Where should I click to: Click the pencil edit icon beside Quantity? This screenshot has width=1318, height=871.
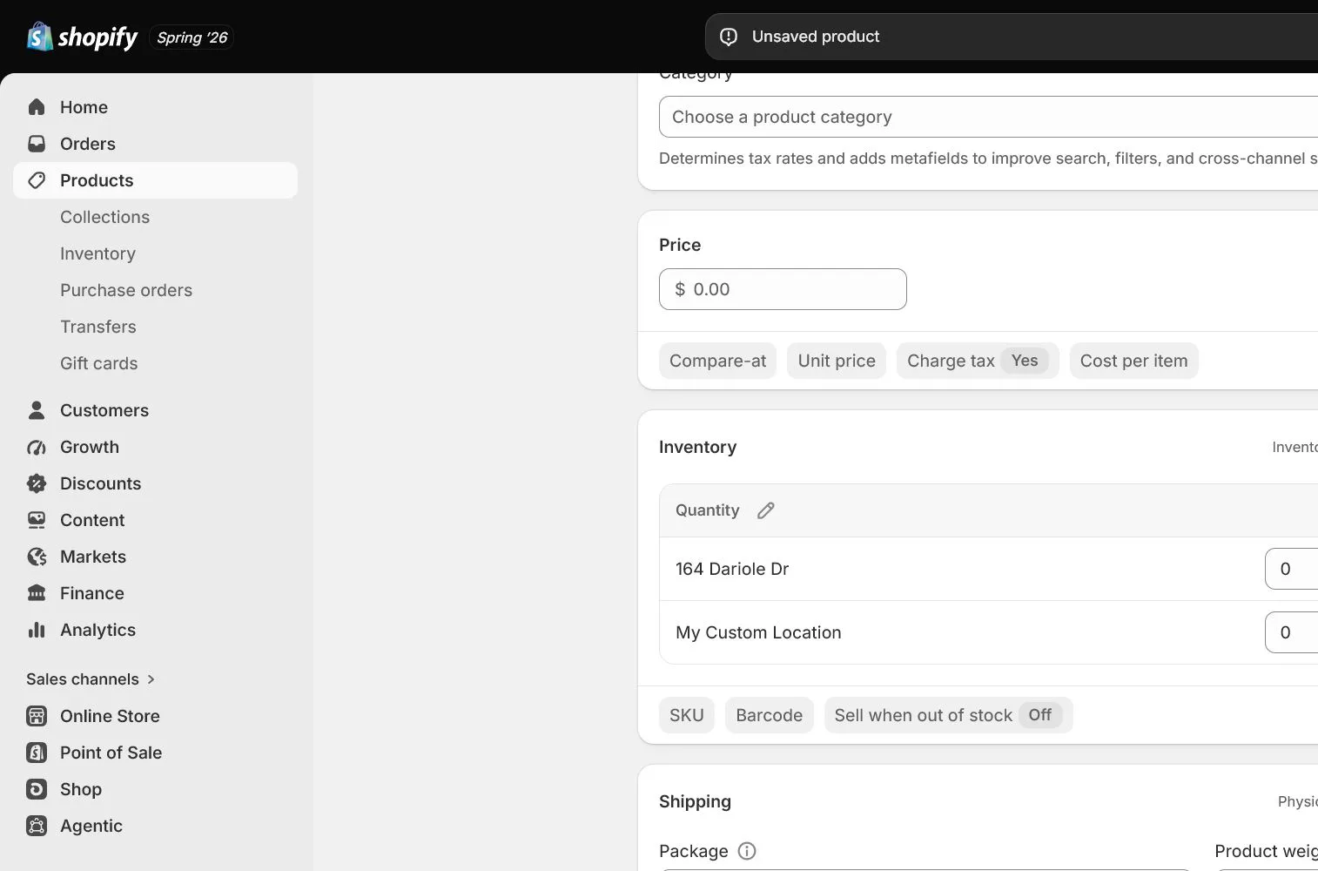click(766, 510)
